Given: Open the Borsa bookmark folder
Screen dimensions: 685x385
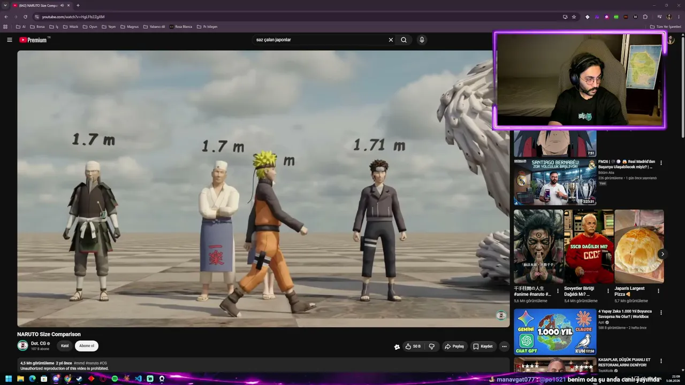Looking at the screenshot, I should coord(37,27).
